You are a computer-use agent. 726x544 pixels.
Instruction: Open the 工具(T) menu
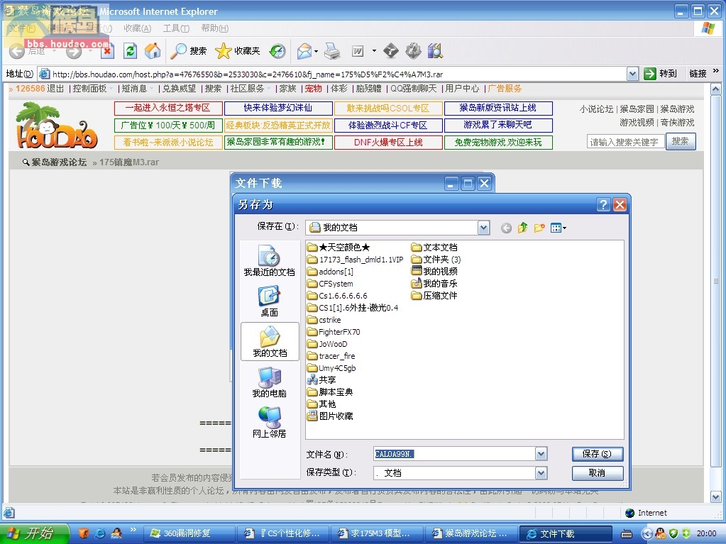(x=176, y=28)
